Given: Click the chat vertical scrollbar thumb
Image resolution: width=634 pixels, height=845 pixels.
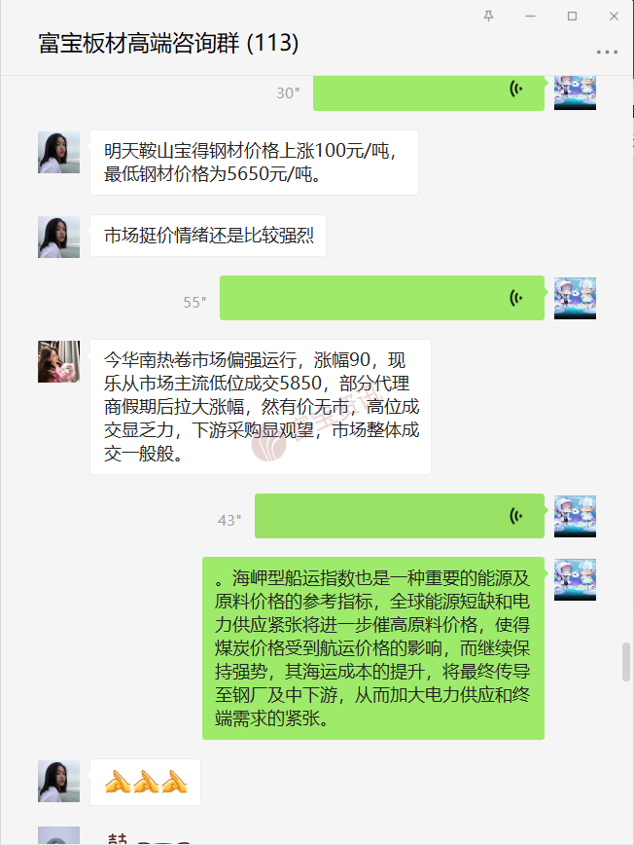Looking at the screenshot, I should 626,662.
